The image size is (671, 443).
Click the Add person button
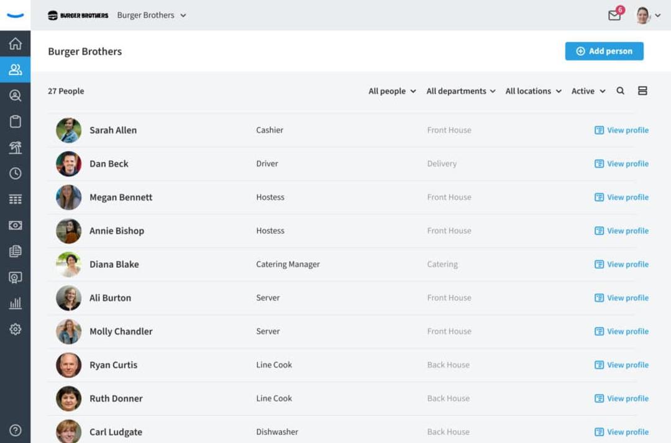(604, 51)
